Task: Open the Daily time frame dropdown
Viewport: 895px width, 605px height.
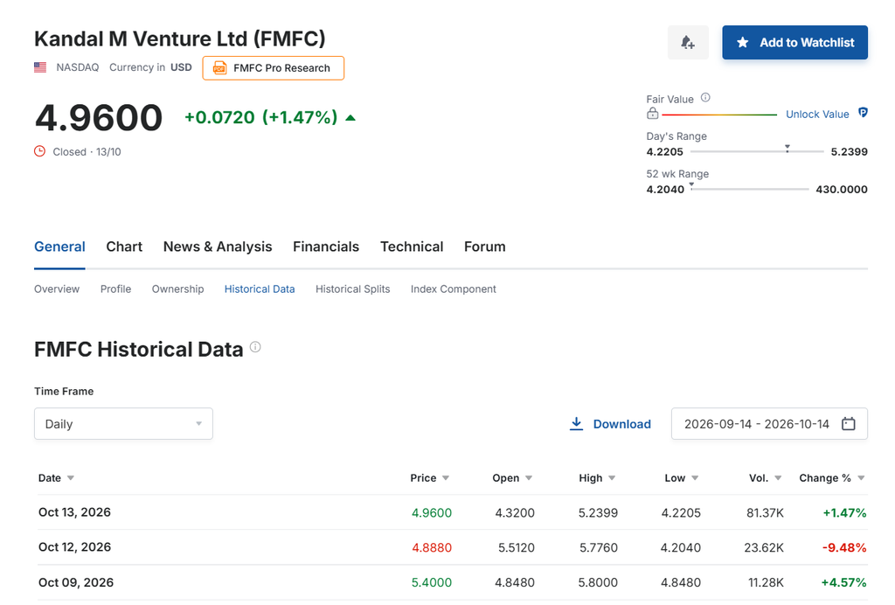Action: pos(123,423)
